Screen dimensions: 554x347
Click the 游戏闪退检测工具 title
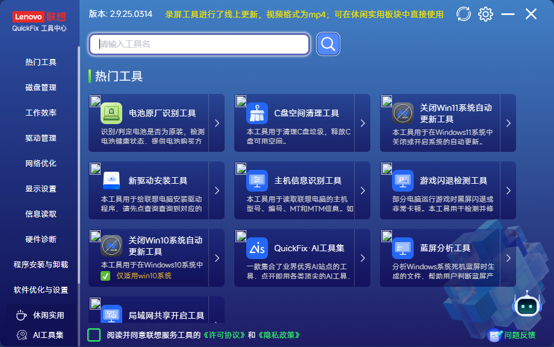click(453, 181)
